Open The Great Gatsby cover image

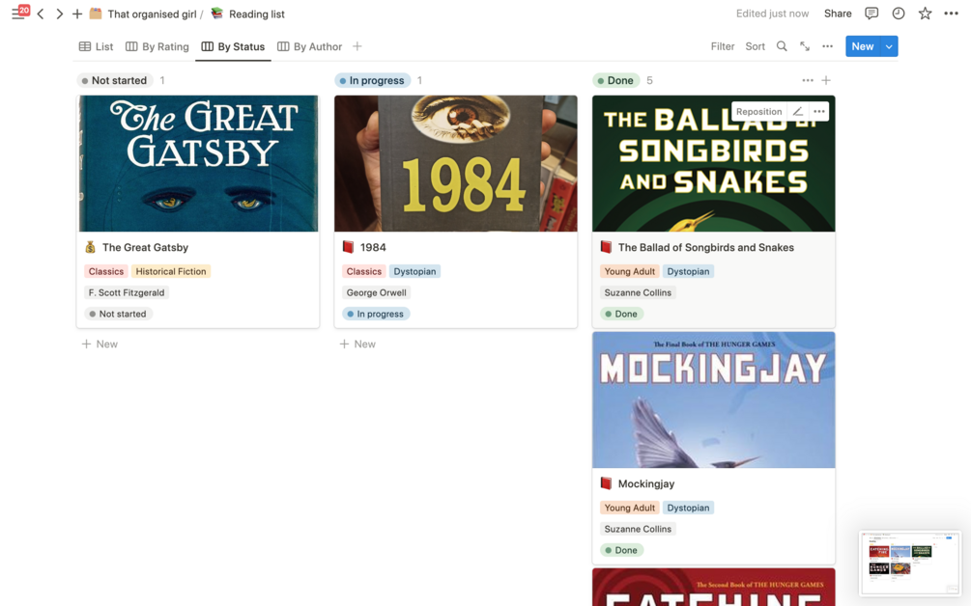198,163
